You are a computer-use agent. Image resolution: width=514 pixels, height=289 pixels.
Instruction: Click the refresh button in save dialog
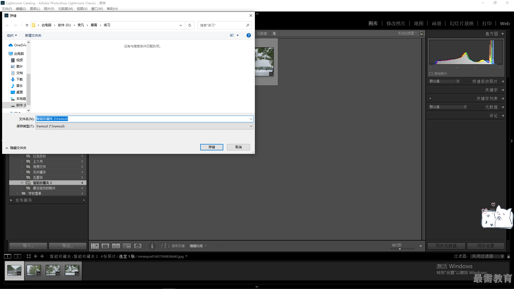tap(190, 25)
